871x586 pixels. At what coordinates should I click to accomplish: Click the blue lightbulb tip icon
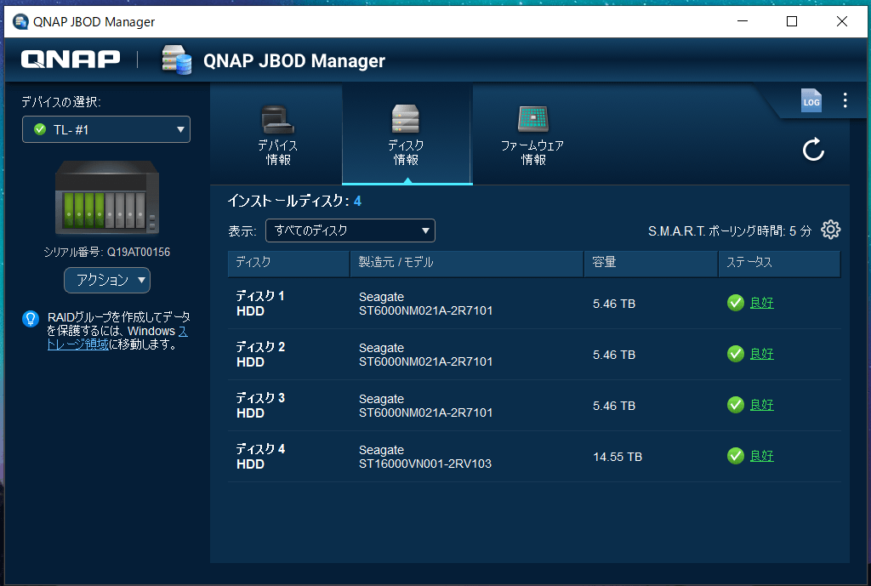click(x=31, y=319)
